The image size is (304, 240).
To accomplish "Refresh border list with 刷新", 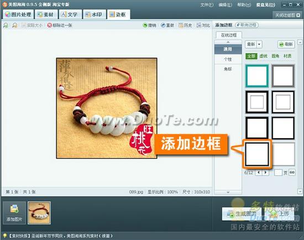I will [286, 44].
